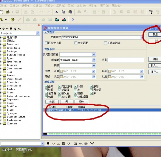The image size is (161, 157).
Task: Click the 载入... load button
Action: (155, 65)
